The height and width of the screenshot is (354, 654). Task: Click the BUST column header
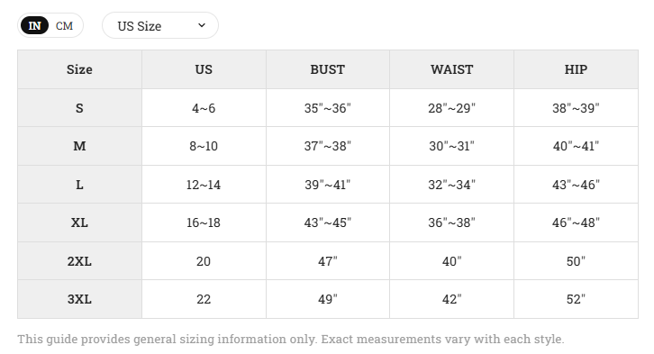[x=328, y=69]
